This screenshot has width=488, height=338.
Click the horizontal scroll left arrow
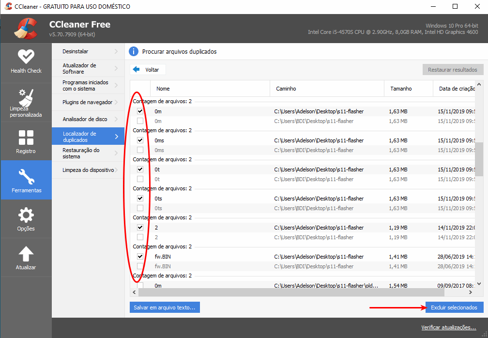click(135, 292)
